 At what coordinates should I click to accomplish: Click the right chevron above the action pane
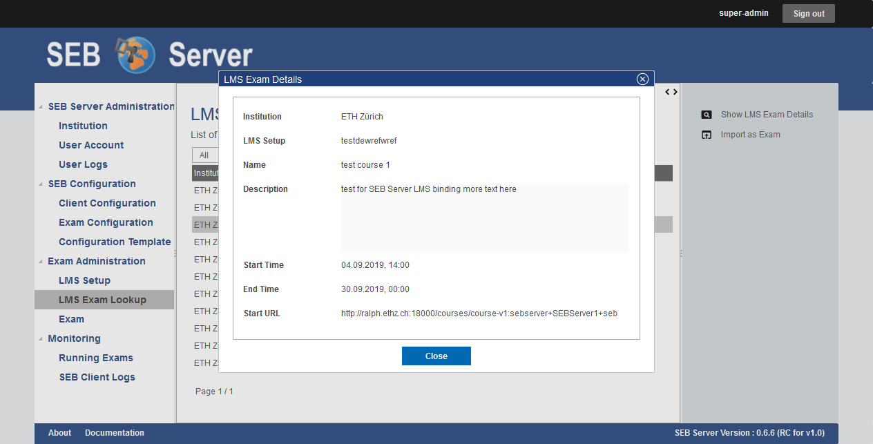point(675,92)
